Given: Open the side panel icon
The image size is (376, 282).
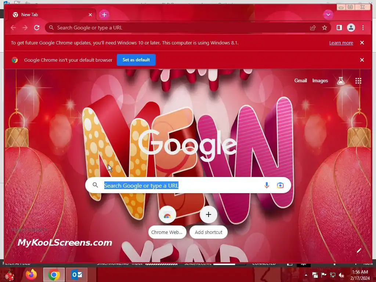Looking at the screenshot, I should (x=339, y=28).
